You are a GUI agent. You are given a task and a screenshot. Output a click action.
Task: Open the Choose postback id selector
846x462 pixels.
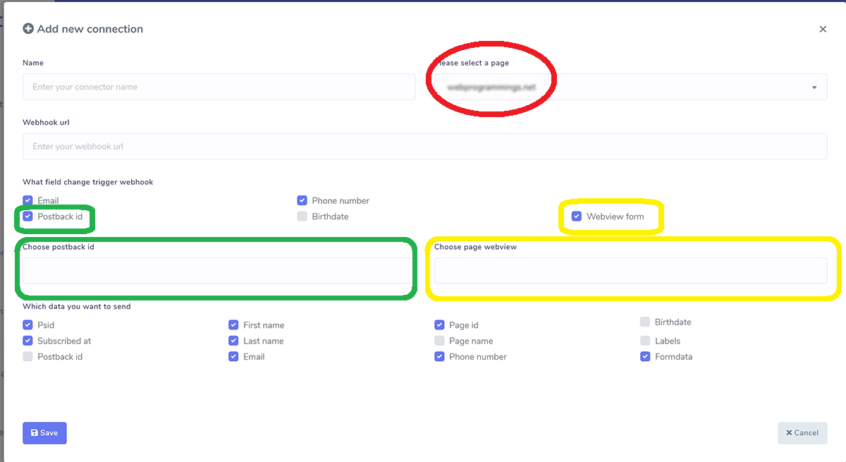pos(216,271)
